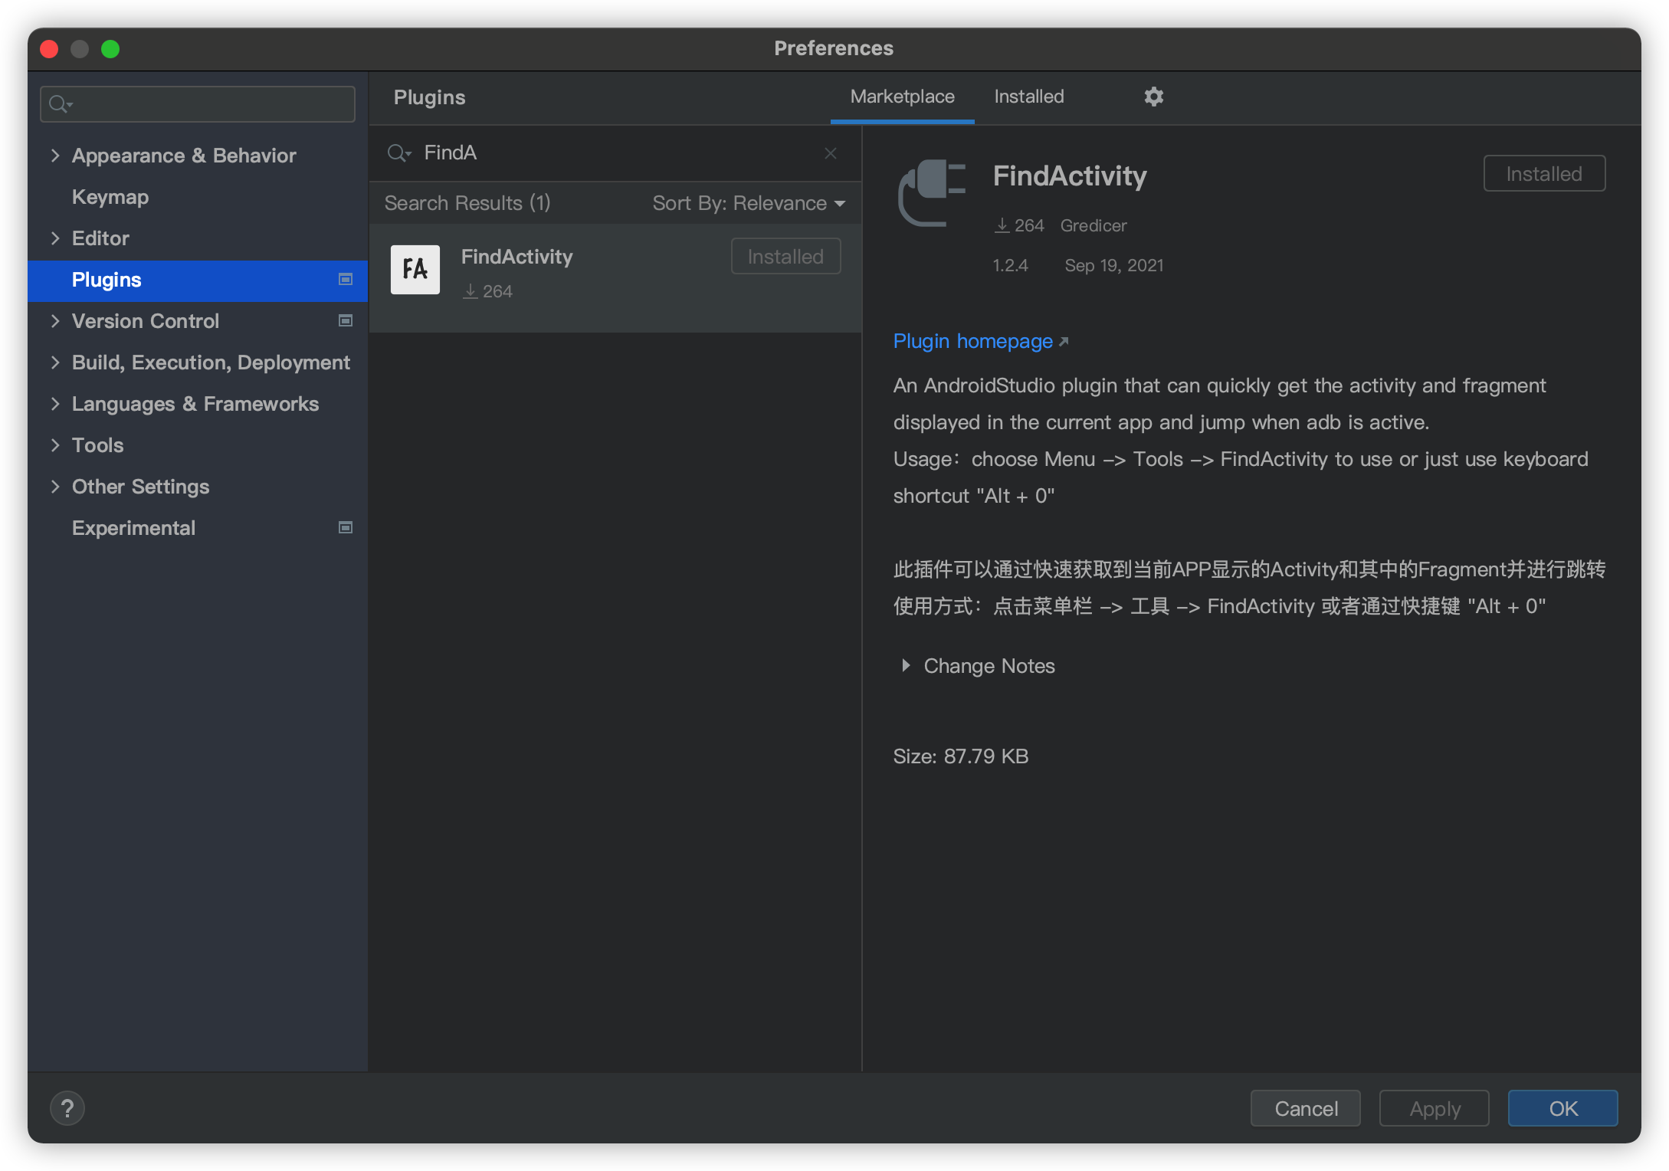Viewport: 1669px width, 1171px height.
Task: Click the FindActivity search input field
Action: 615,153
